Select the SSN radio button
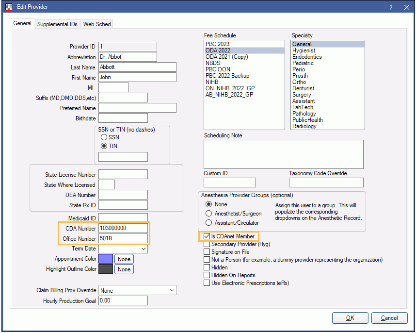The height and width of the screenshot is (333, 416). click(104, 137)
